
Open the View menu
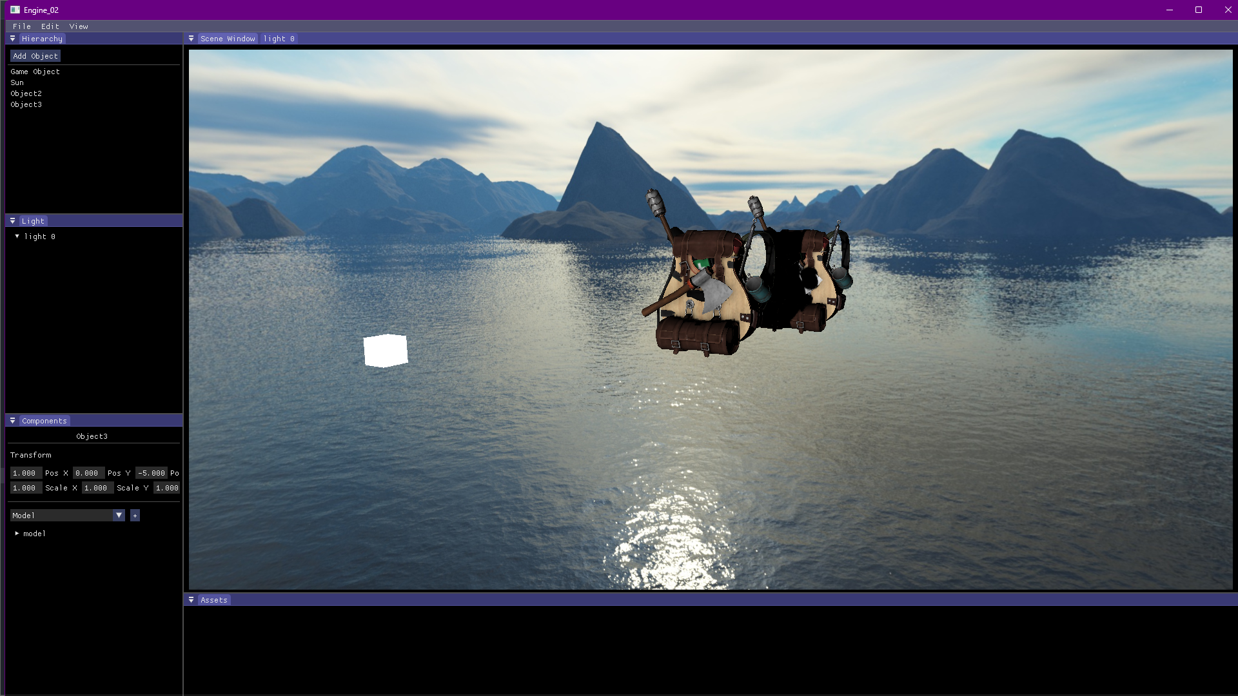79,26
